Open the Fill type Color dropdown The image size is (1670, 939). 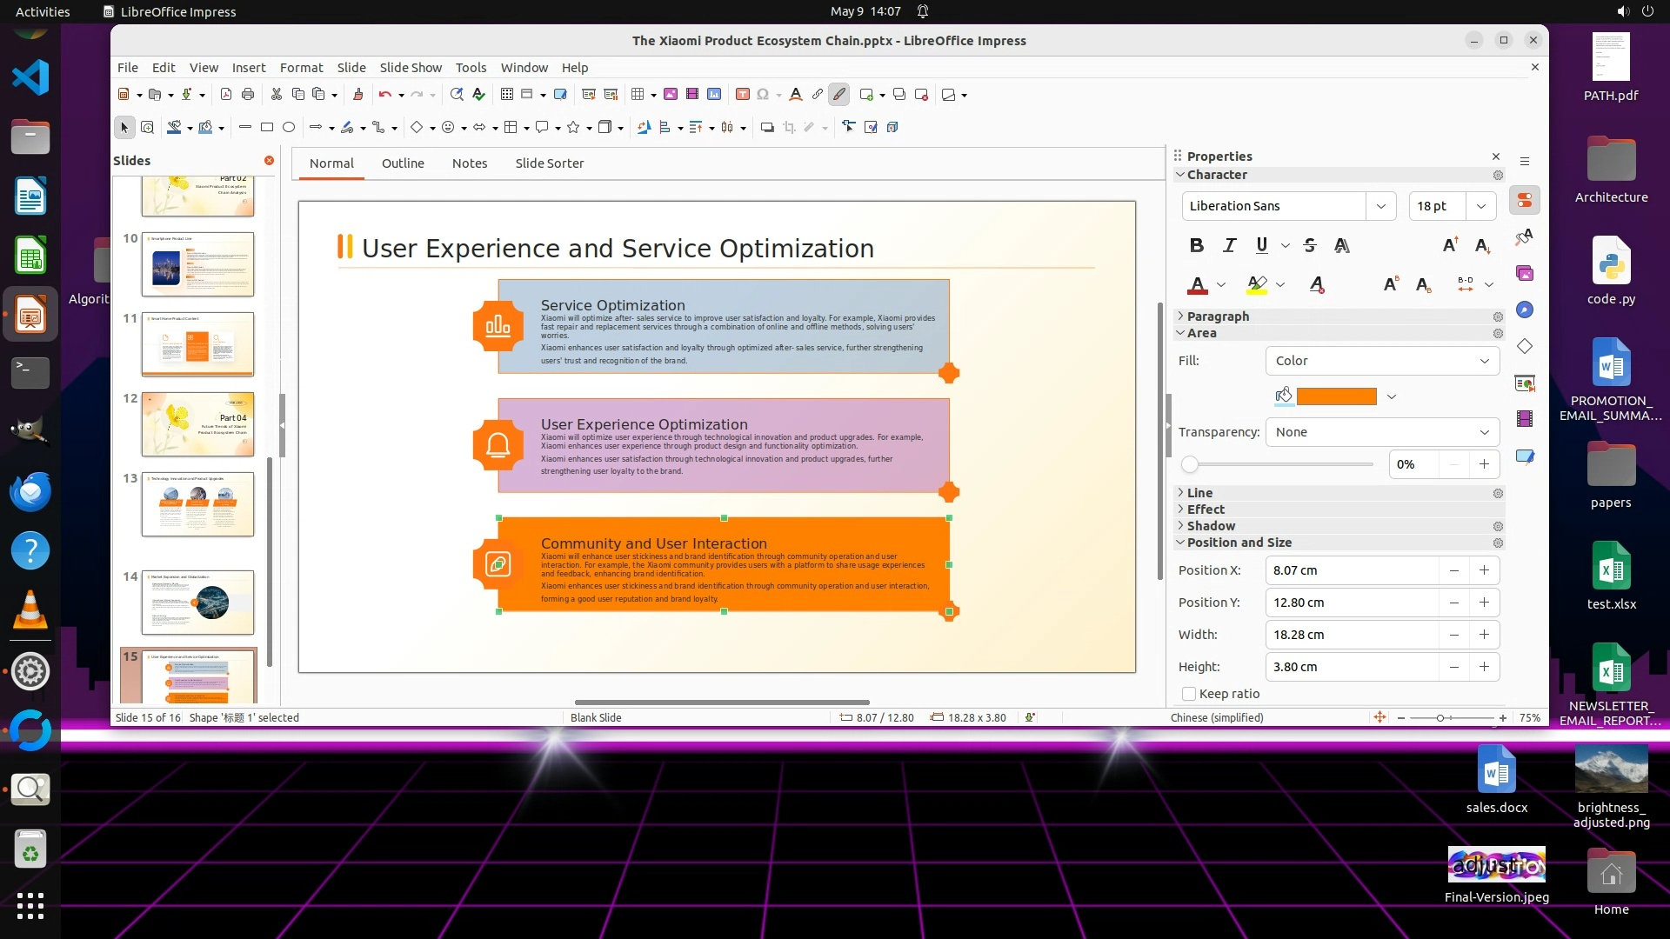click(1382, 361)
